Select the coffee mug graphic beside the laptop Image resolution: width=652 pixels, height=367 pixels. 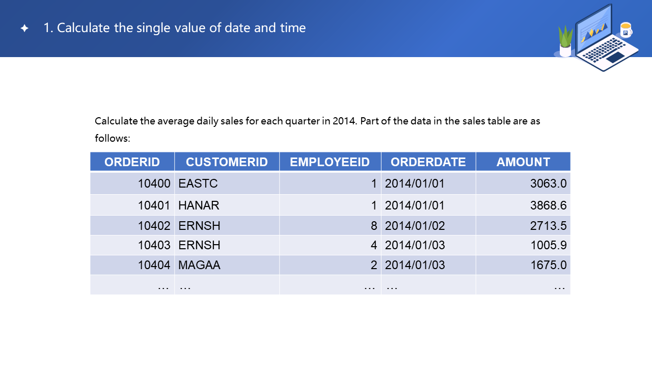point(626,30)
